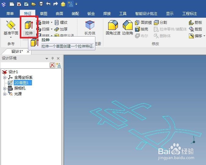Switch to the Sketch (草图) ribbon tab

pos(44,13)
